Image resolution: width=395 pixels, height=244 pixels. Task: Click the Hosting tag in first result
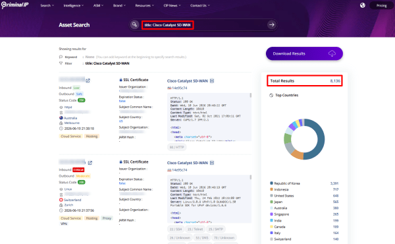coord(92,137)
